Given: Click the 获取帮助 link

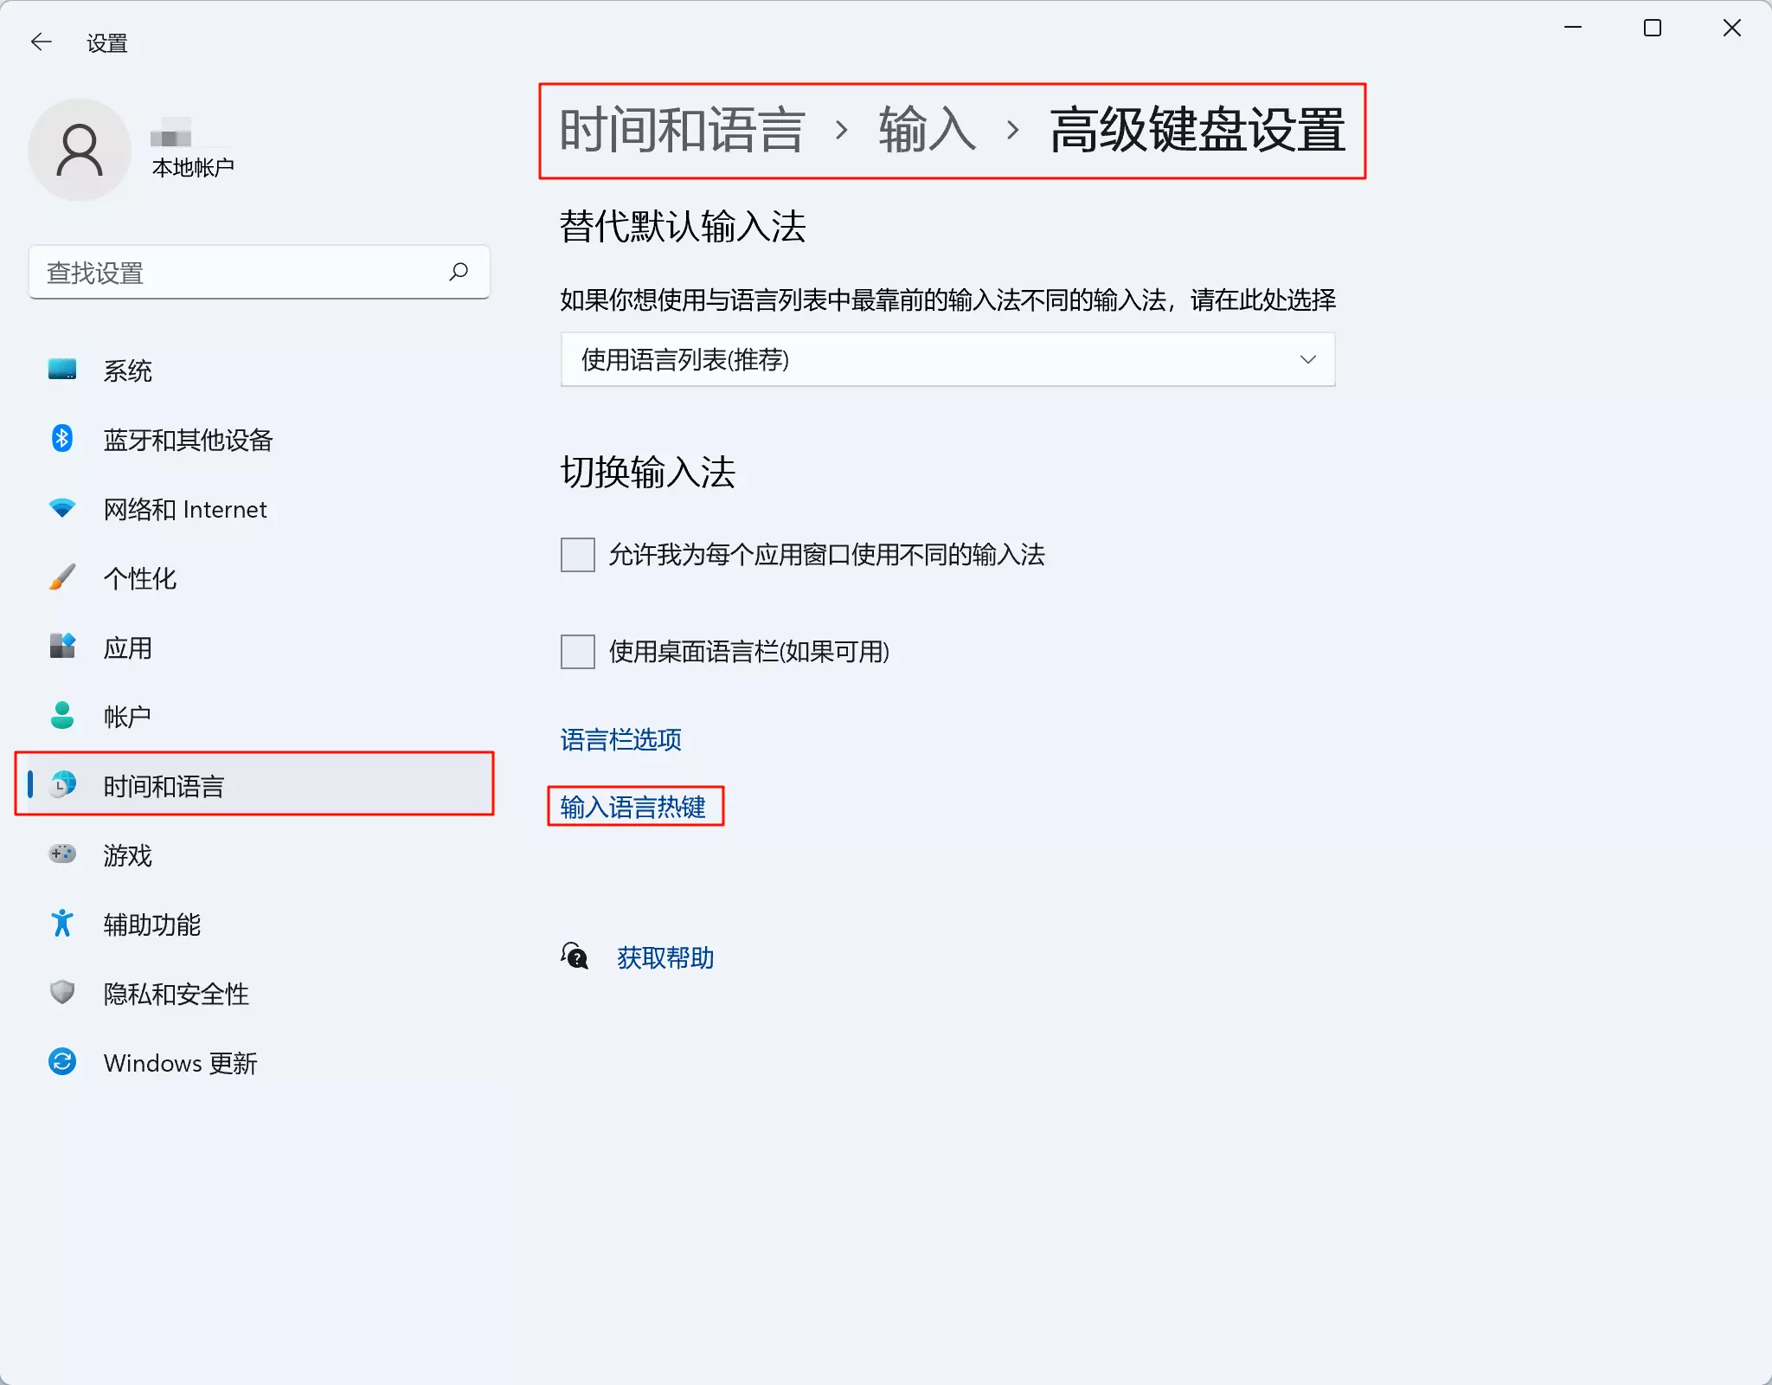Looking at the screenshot, I should pyautogui.click(x=664, y=957).
